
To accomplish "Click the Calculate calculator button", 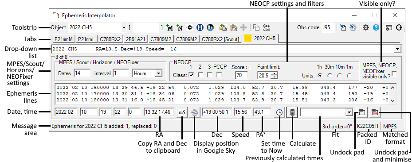I will pos(292,112).
